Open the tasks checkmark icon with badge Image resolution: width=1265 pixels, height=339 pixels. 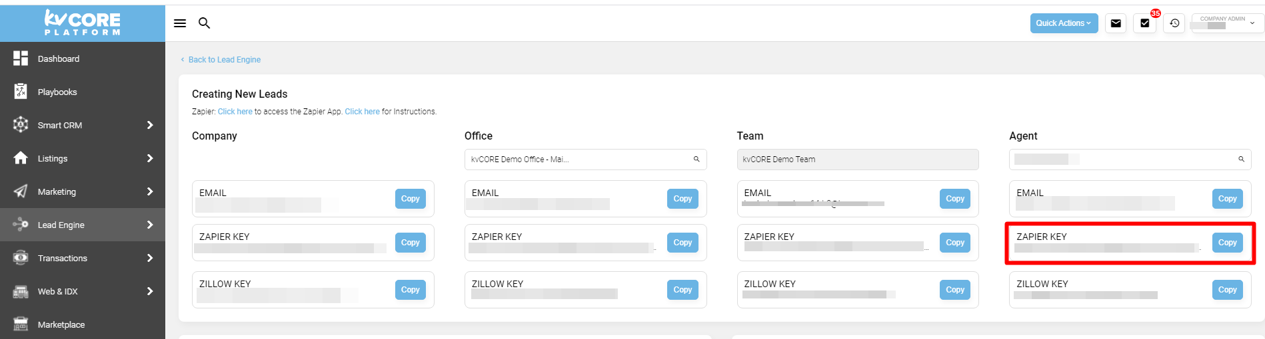click(x=1145, y=23)
